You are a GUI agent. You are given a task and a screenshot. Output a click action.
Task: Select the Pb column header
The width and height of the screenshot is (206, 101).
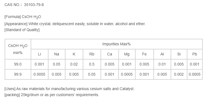pyautogui.click(x=194, y=54)
